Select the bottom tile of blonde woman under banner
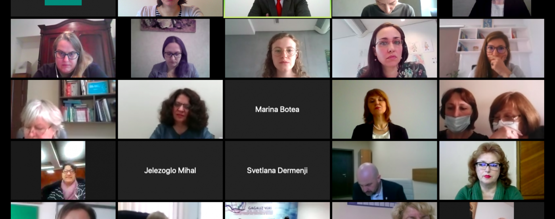 point(385,211)
